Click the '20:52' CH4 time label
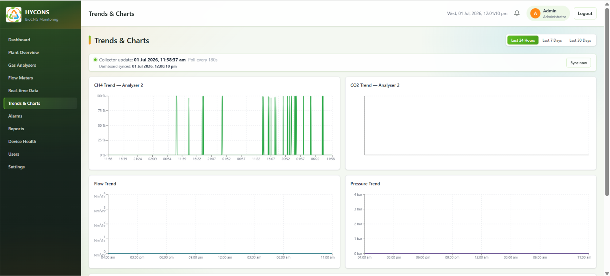610x276 pixels. tap(286, 159)
